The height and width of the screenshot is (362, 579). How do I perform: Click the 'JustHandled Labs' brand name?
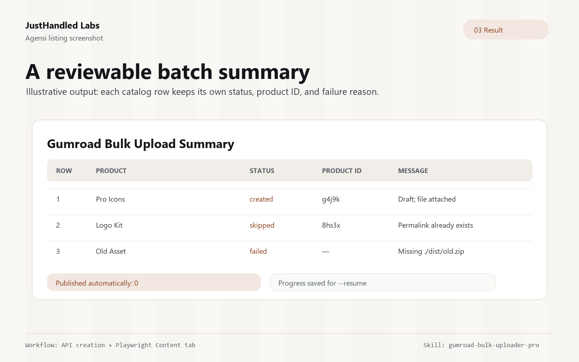click(62, 26)
